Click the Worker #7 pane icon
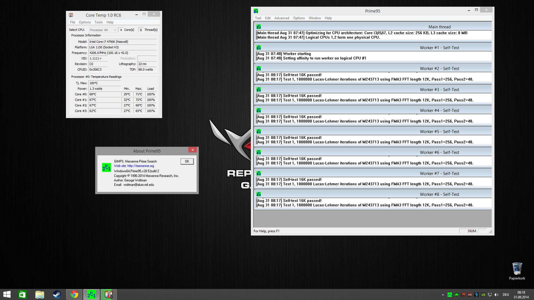The height and width of the screenshot is (300, 534). coord(259,173)
